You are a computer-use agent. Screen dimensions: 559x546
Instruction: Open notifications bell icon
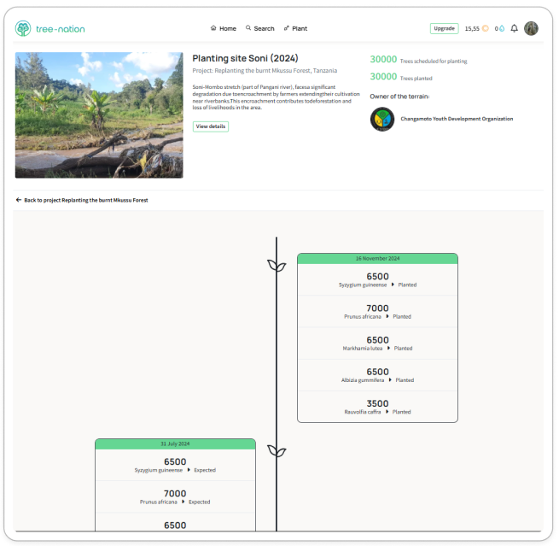514,28
